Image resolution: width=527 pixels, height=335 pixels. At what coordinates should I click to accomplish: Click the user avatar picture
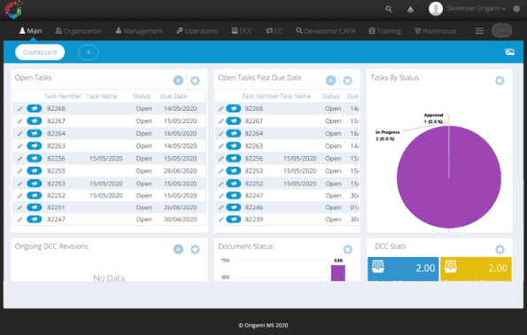[436, 9]
